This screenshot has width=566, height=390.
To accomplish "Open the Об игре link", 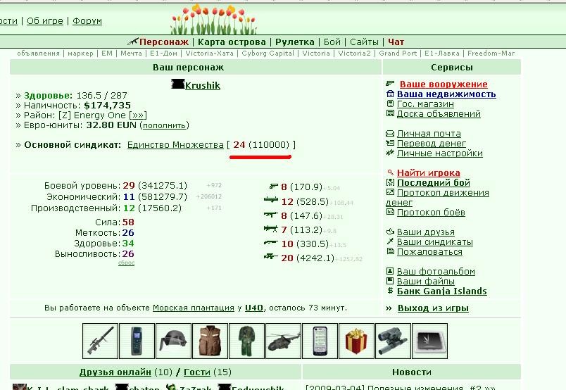I will 45,21.
